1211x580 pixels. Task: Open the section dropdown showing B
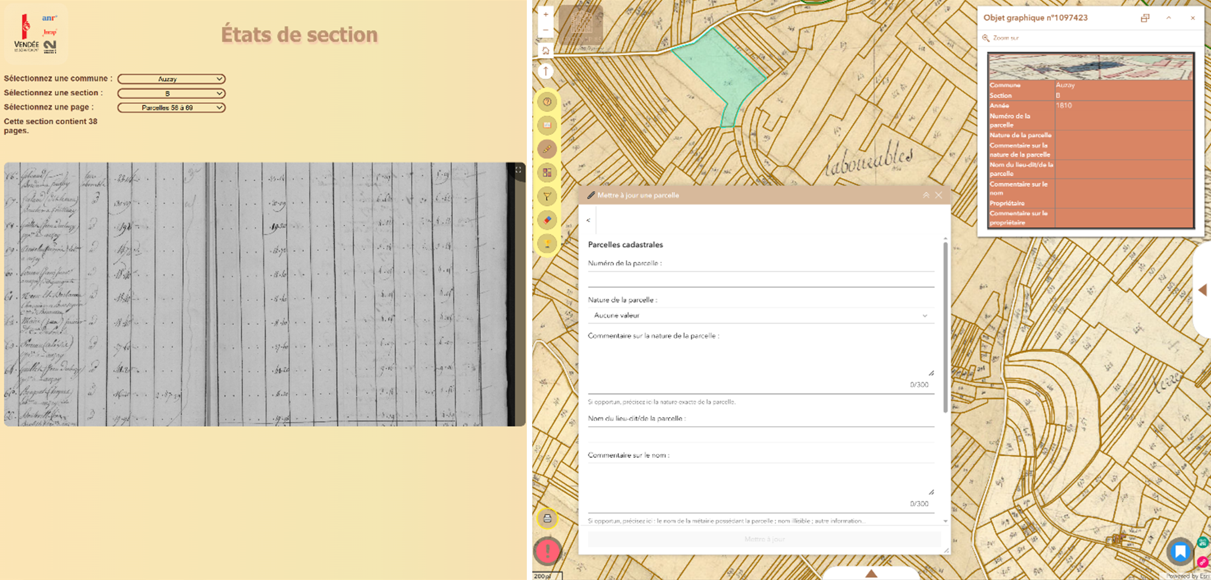[171, 94]
